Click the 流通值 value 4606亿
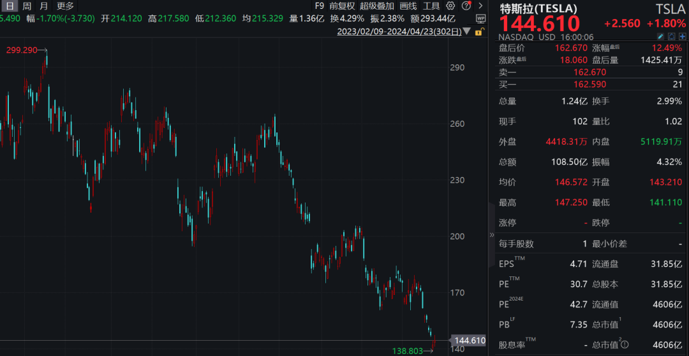This screenshot has height=356, width=689. click(x=667, y=304)
